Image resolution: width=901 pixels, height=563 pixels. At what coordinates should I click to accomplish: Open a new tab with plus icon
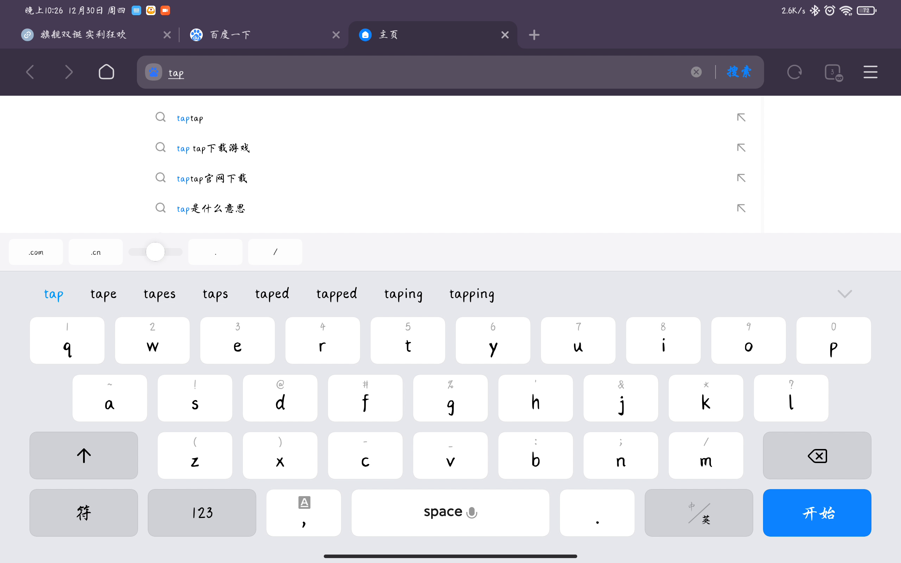pyautogui.click(x=534, y=35)
